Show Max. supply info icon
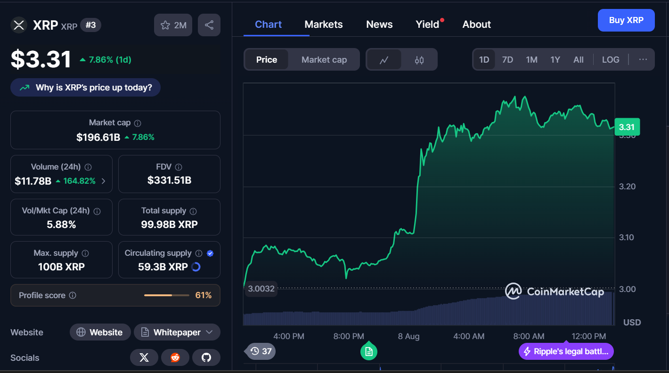The height and width of the screenshot is (373, 669). point(86,253)
